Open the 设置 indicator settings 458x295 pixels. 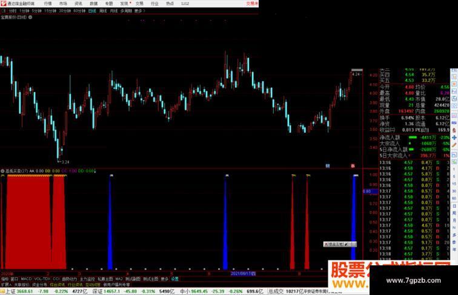pyautogui.click(x=174, y=279)
